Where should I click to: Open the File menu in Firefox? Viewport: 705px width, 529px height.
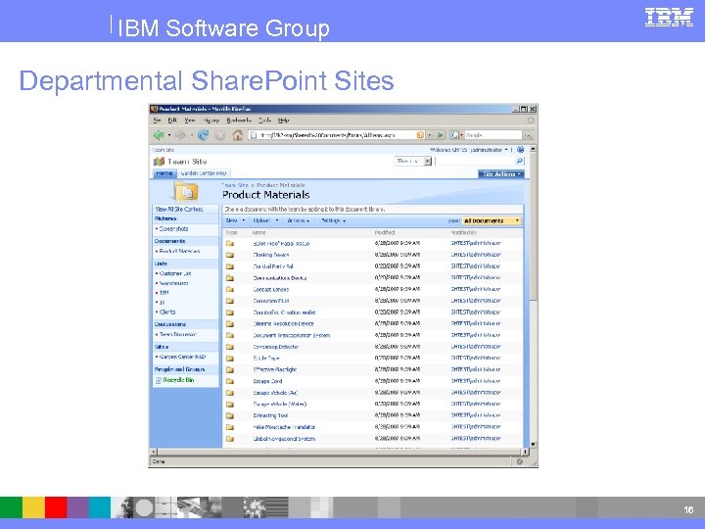coord(158,120)
